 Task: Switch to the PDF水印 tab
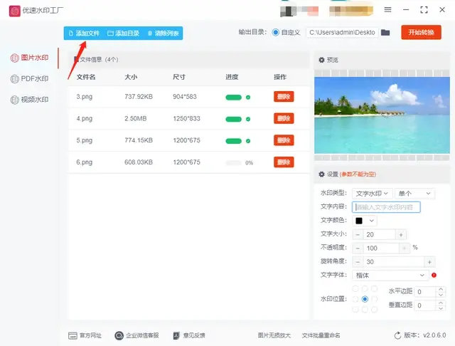point(29,79)
